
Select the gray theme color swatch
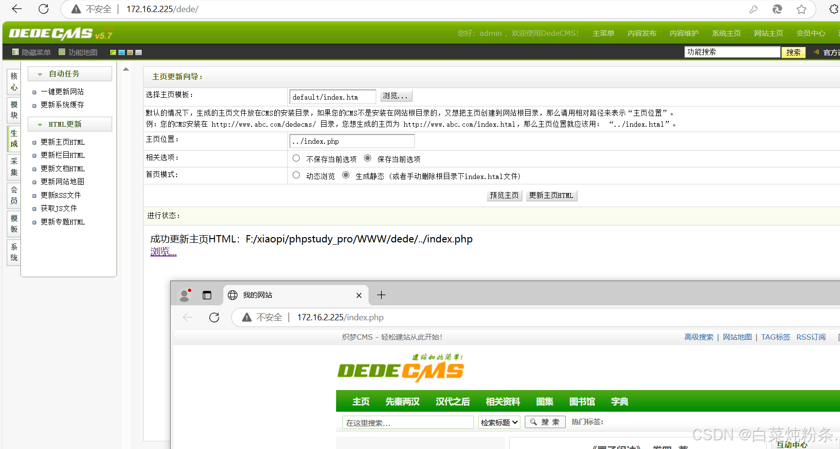[139, 52]
